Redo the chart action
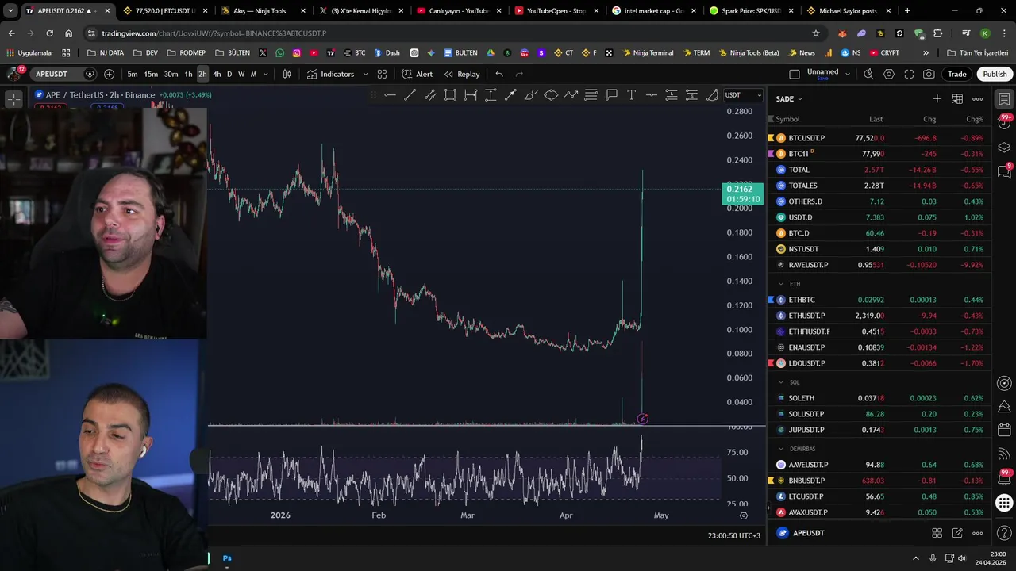This screenshot has width=1016, height=571. (519, 74)
